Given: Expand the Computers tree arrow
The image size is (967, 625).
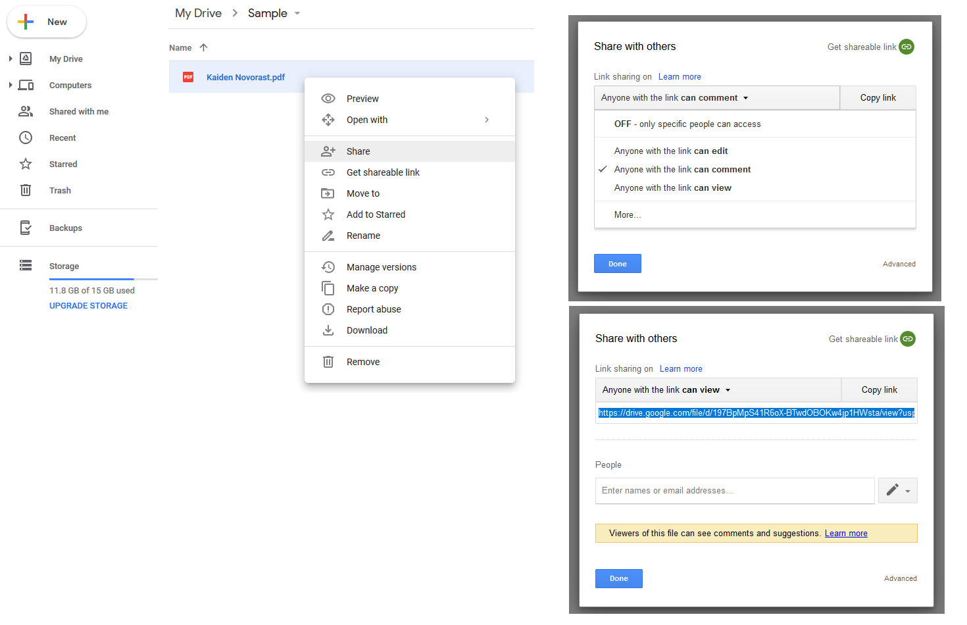Looking at the screenshot, I should (11, 86).
